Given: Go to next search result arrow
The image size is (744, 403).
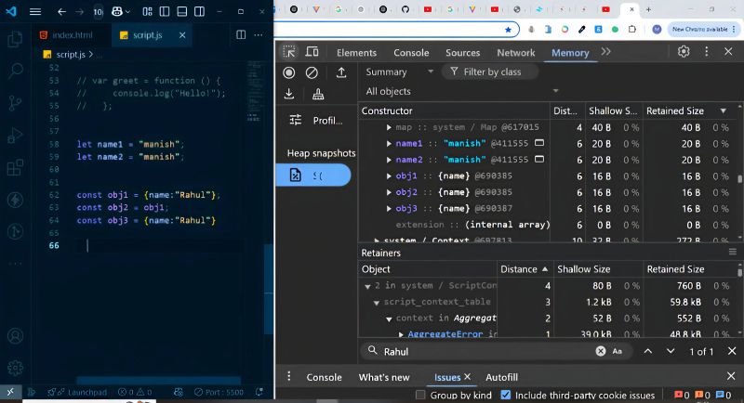Looking at the screenshot, I should 671,351.
